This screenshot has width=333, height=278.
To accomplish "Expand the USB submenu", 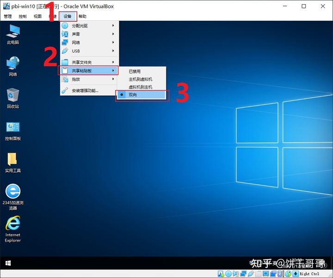I will click(89, 51).
